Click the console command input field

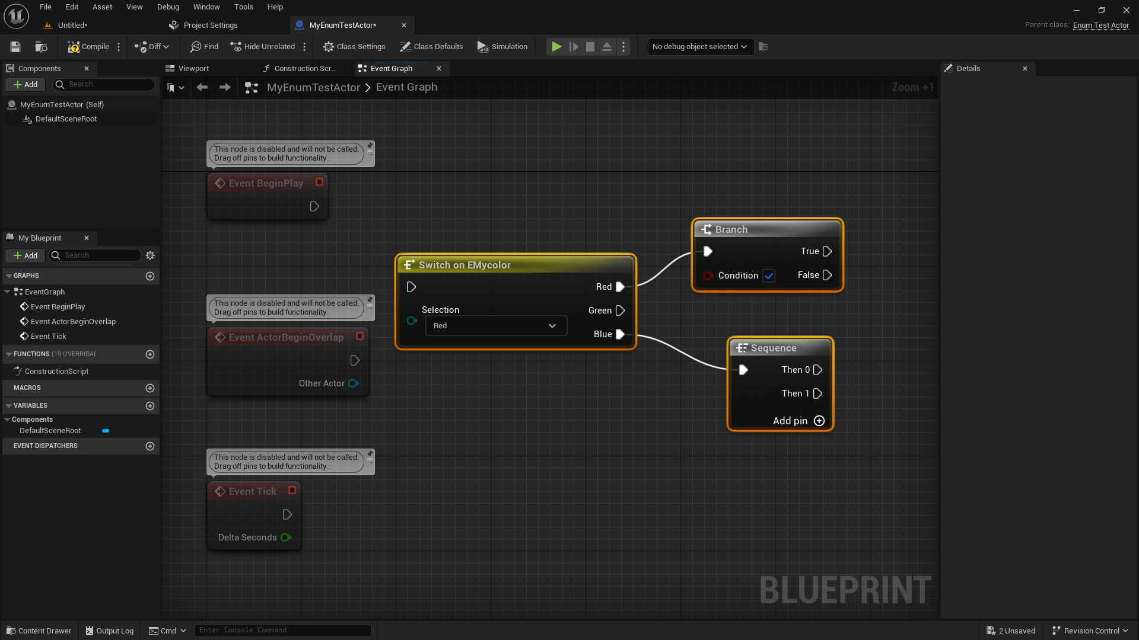[x=283, y=631]
